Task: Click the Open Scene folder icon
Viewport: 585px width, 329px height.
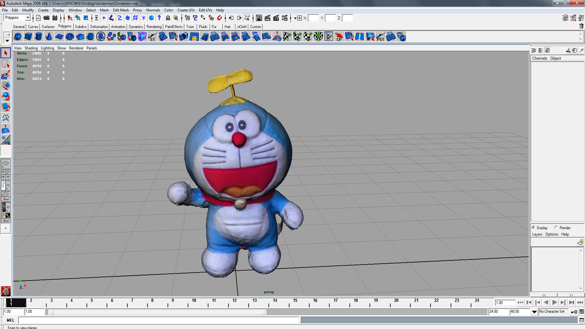Action: (46, 18)
